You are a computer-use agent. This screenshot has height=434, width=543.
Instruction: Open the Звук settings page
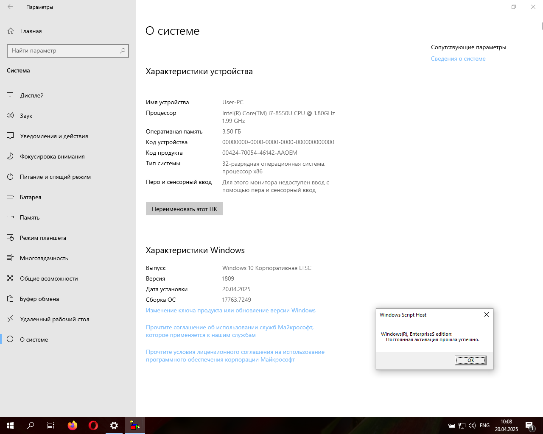coord(68,116)
